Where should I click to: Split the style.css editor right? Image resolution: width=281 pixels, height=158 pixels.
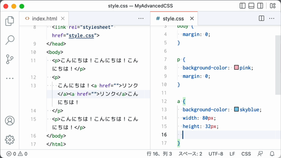click(x=262, y=18)
